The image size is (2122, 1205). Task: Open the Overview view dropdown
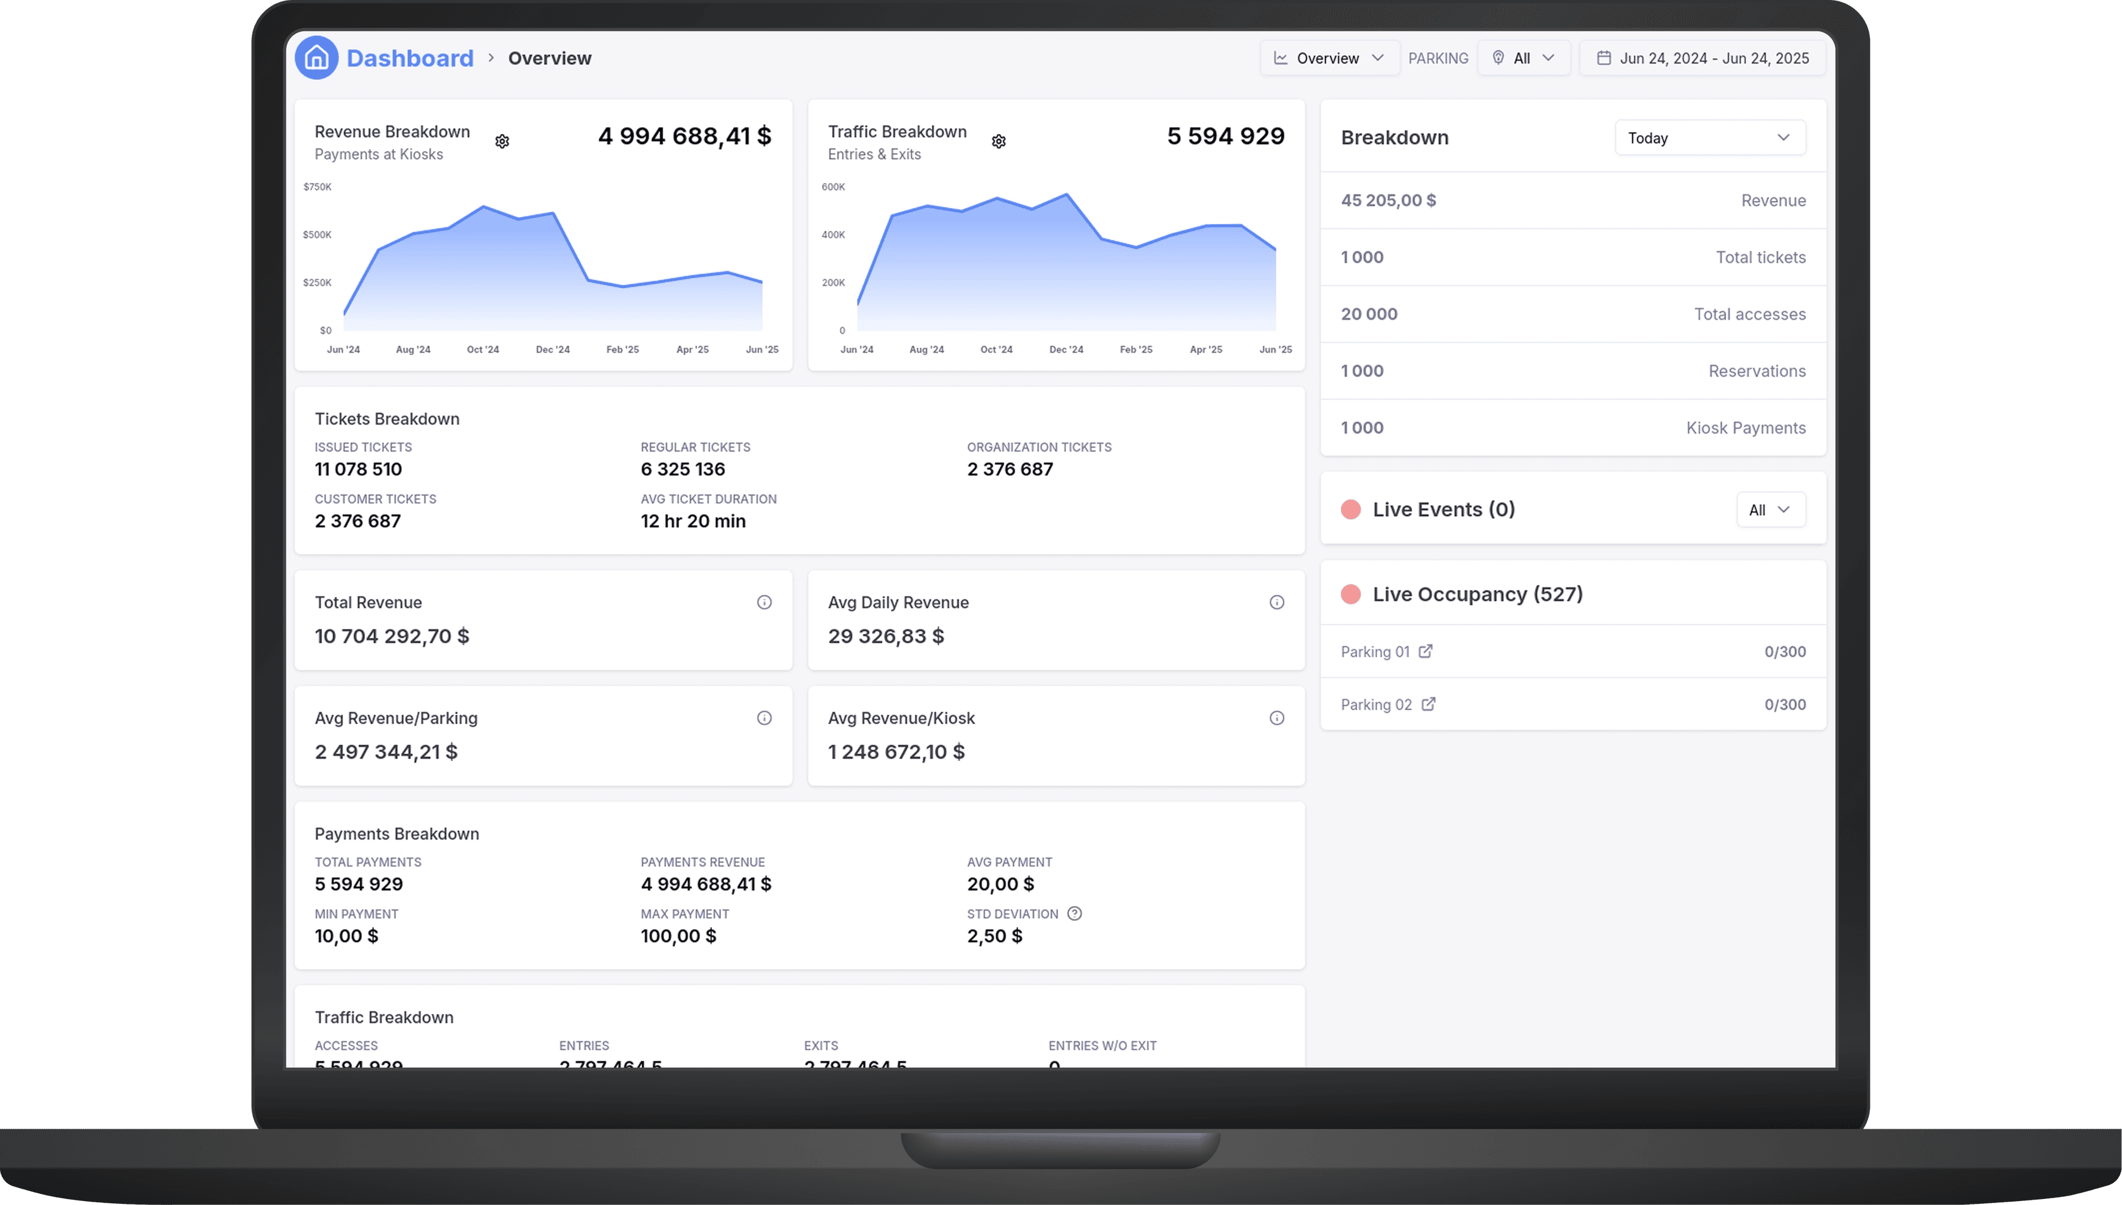tap(1328, 58)
